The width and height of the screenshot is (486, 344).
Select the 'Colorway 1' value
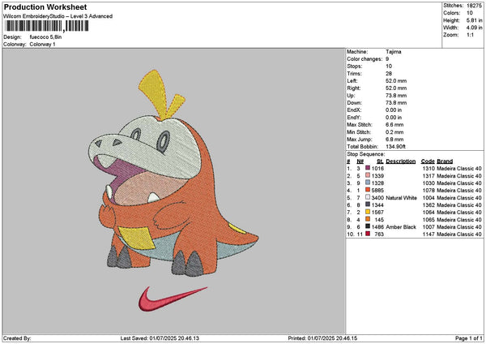(x=42, y=45)
